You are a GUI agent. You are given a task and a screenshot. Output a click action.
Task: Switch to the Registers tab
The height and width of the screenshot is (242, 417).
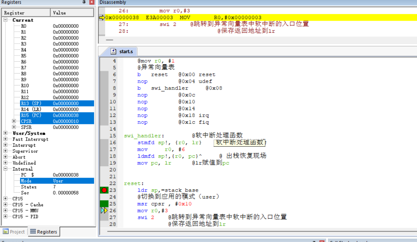(44, 232)
